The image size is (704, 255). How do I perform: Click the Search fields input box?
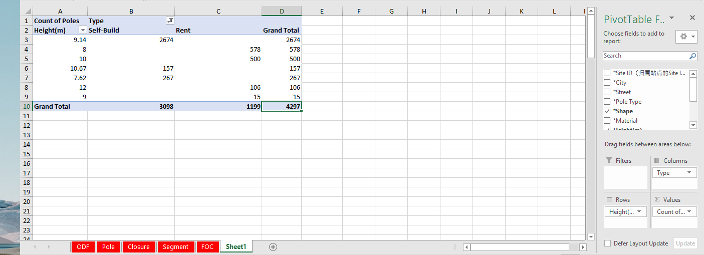click(x=645, y=56)
